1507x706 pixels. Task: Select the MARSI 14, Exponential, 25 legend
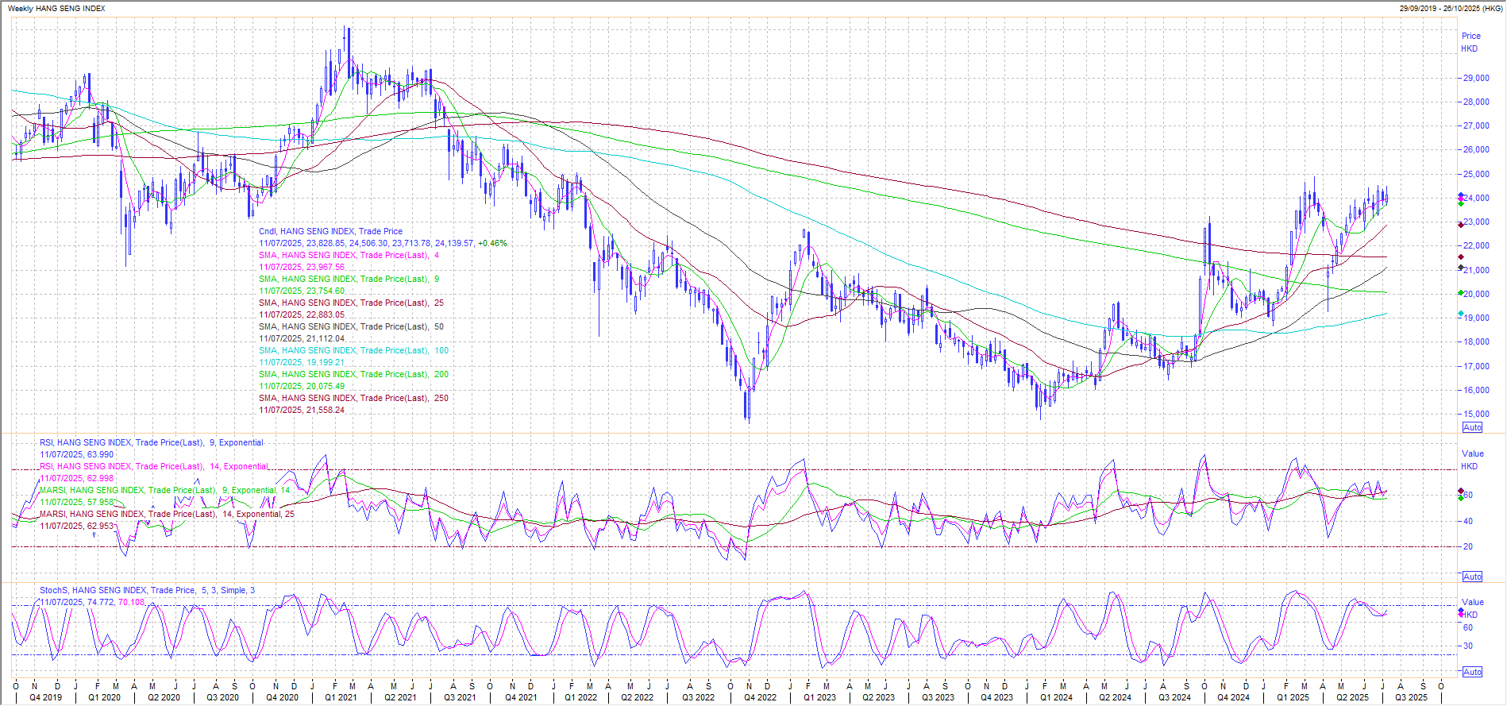167,515
